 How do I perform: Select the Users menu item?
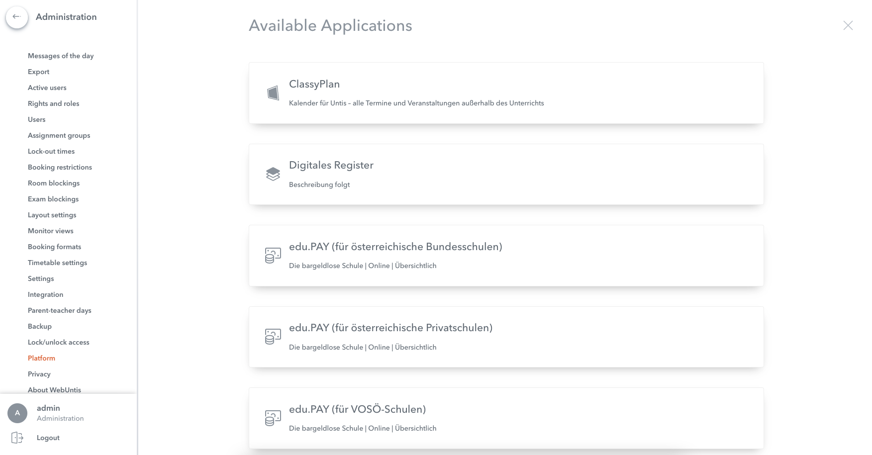(37, 119)
